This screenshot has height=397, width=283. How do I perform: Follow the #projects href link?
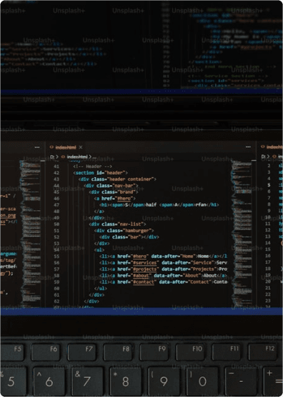tap(145, 269)
